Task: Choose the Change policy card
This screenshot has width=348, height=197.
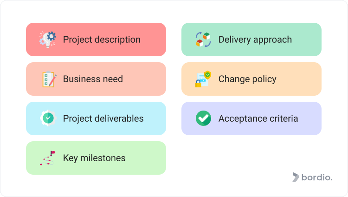Action: 251,79
